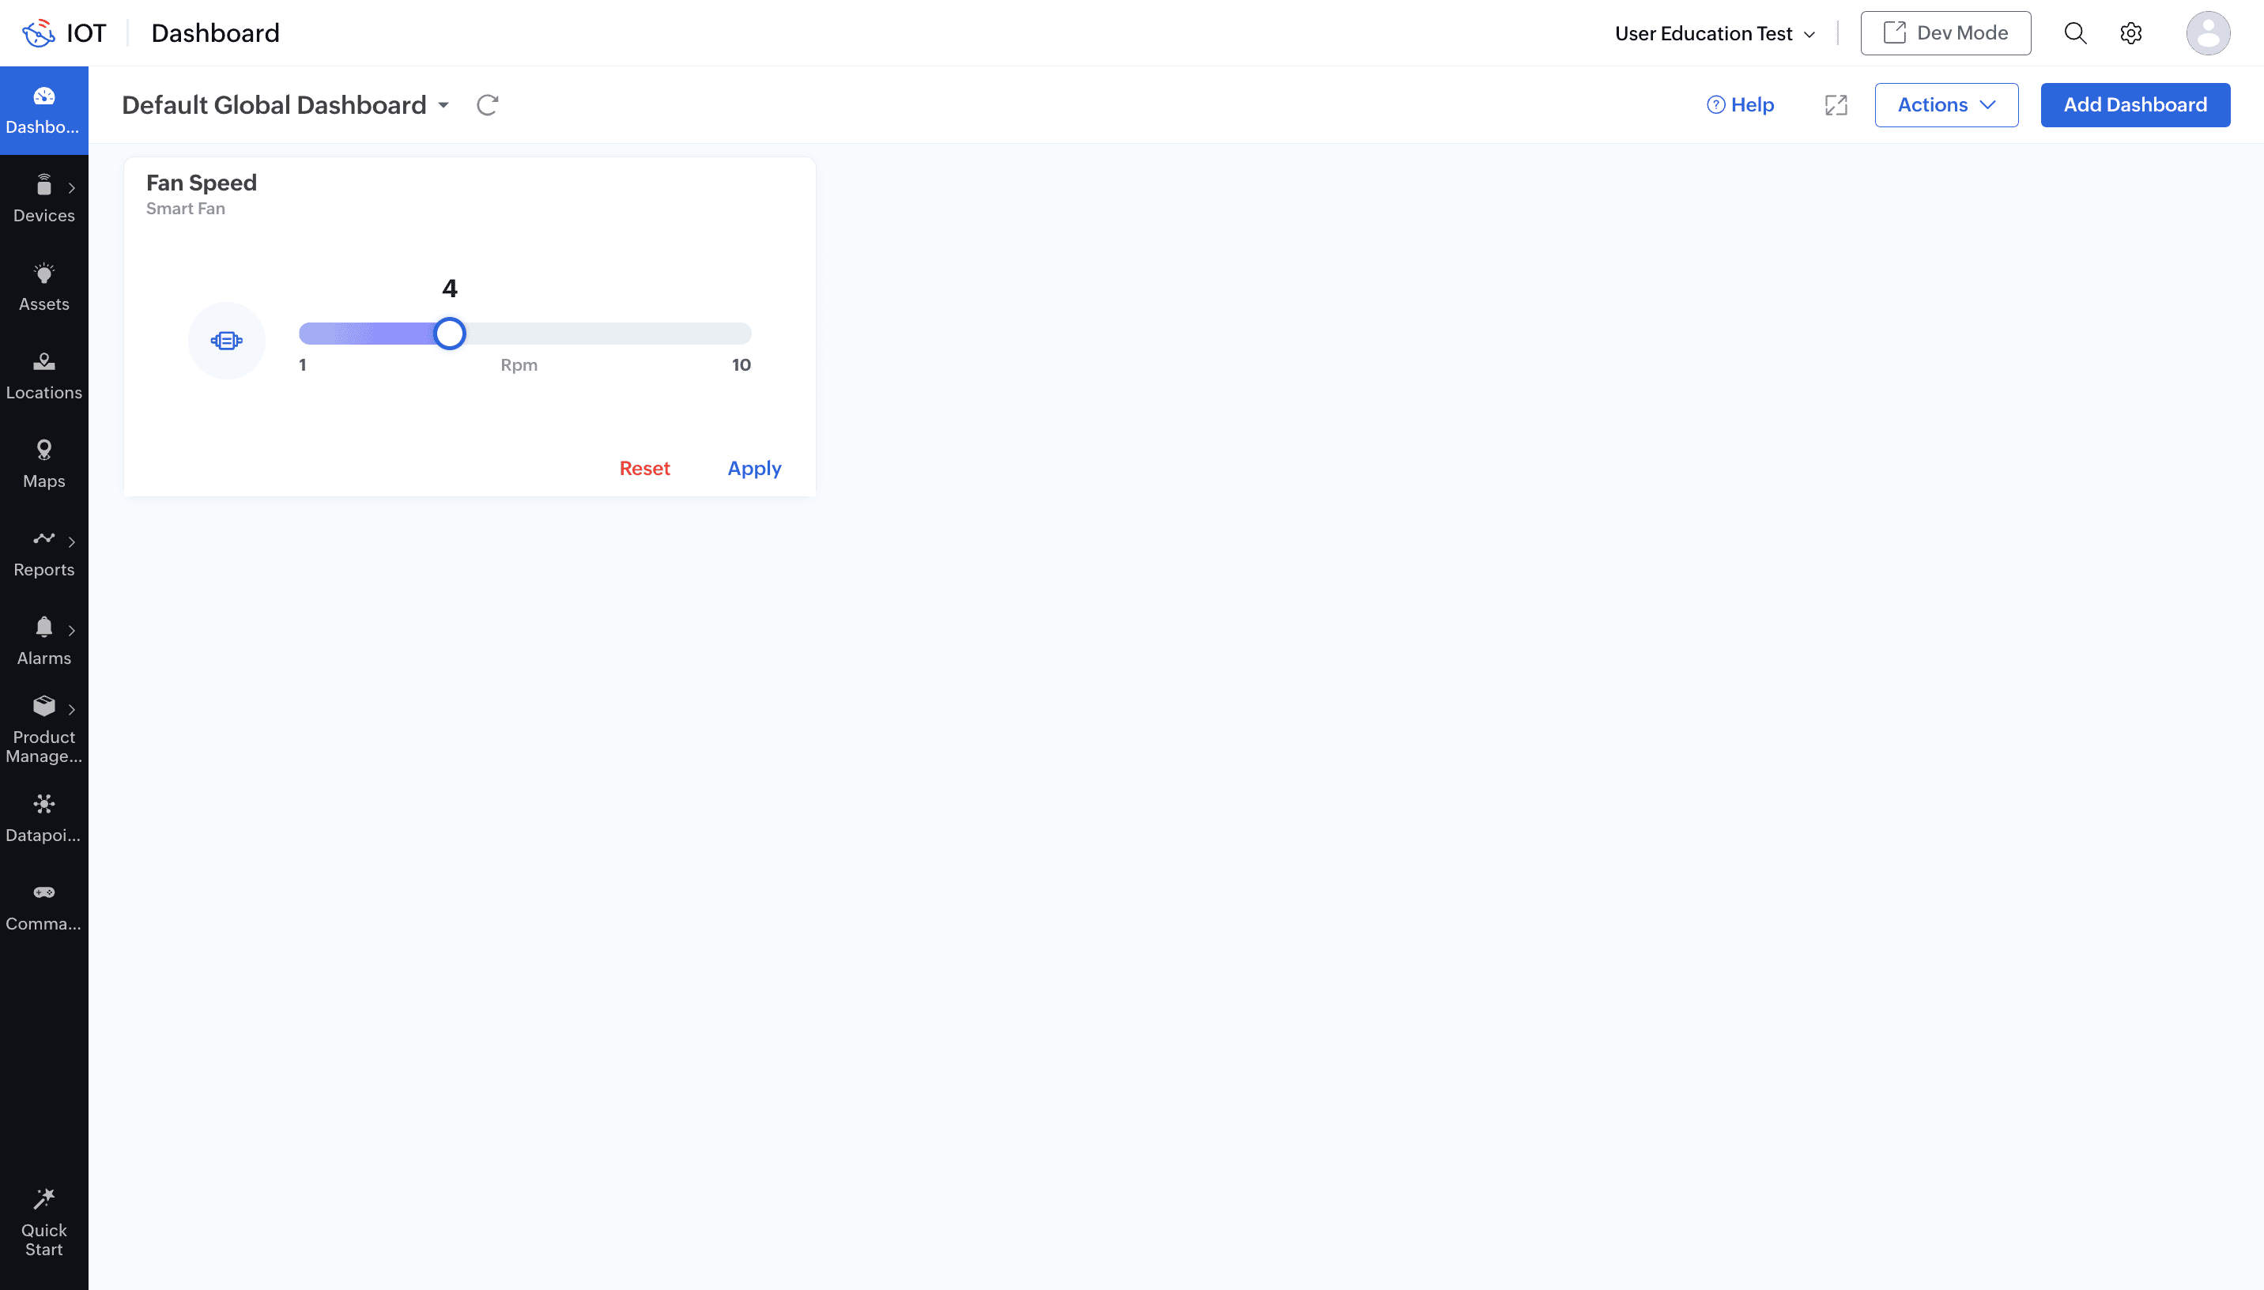Screen dimensions: 2264x1290
Task: Open the Actions dropdown
Action: point(1946,104)
